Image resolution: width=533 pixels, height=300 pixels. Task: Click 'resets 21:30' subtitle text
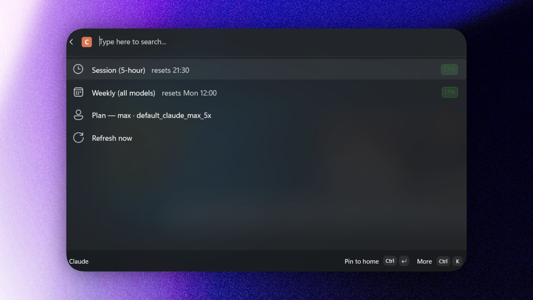pos(170,70)
